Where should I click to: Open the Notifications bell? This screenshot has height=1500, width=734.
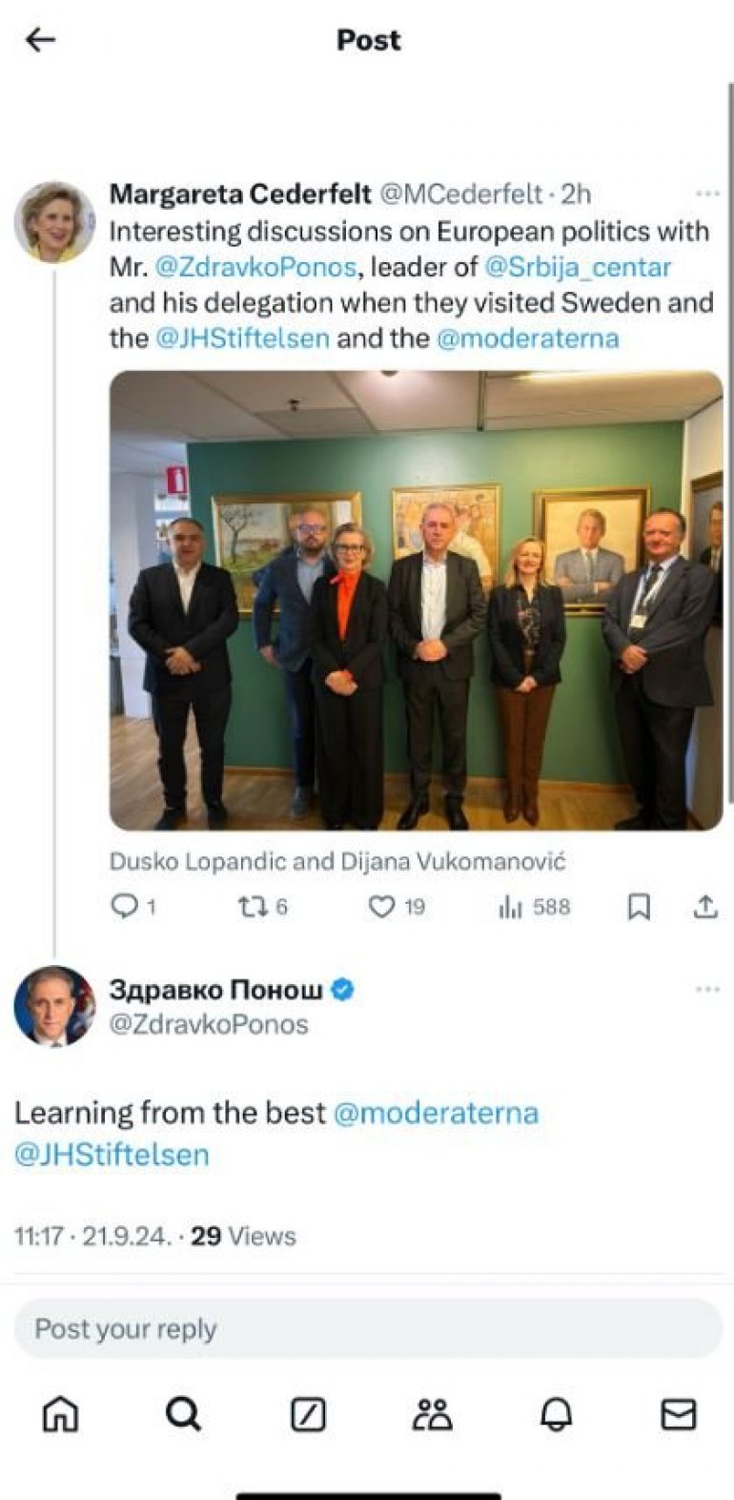click(556, 1415)
